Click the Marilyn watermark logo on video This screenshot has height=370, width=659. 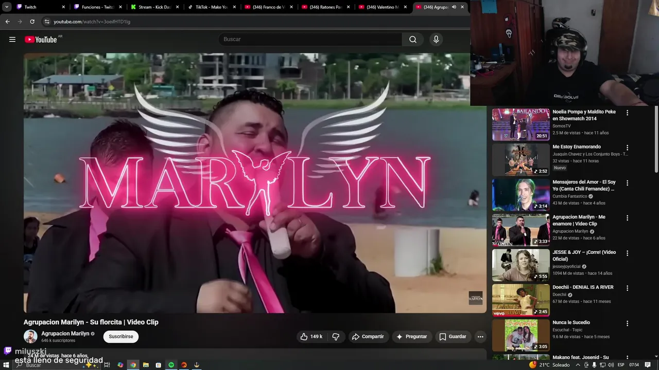coord(476,298)
